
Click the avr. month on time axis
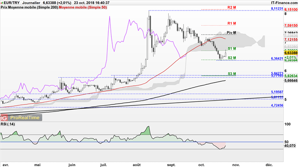pos(5,165)
